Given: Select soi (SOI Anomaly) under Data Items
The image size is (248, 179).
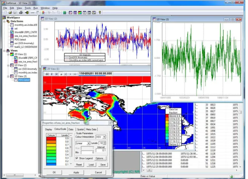Looking at the screenshot, I should point(24,43).
